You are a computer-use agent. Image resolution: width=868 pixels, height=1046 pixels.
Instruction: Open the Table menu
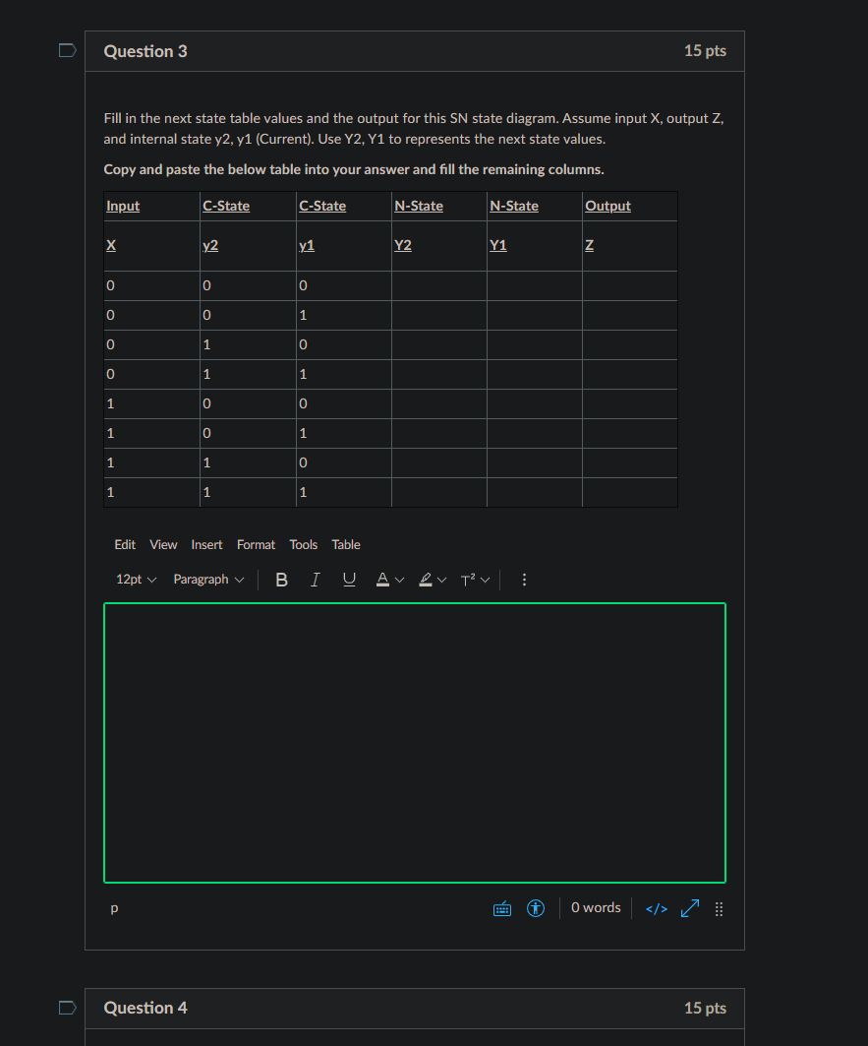click(x=346, y=544)
